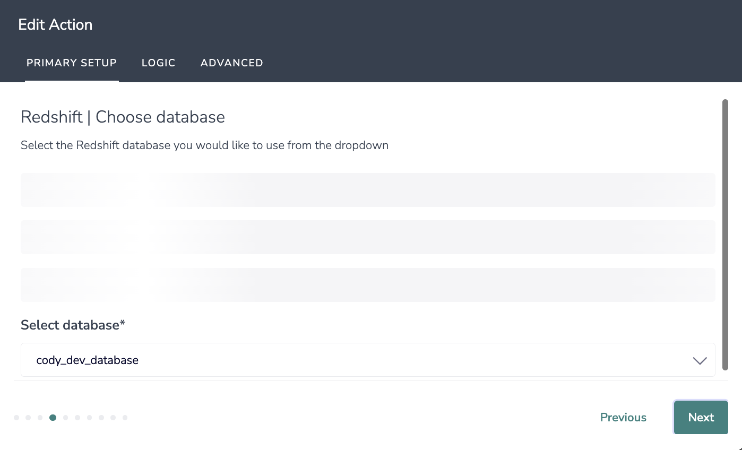Click the seventh step progress dot
The width and height of the screenshot is (742, 450).
(x=89, y=418)
